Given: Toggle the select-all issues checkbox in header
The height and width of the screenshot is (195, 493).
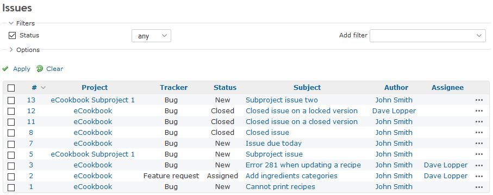Looking at the screenshot, I should pyautogui.click(x=11, y=88).
